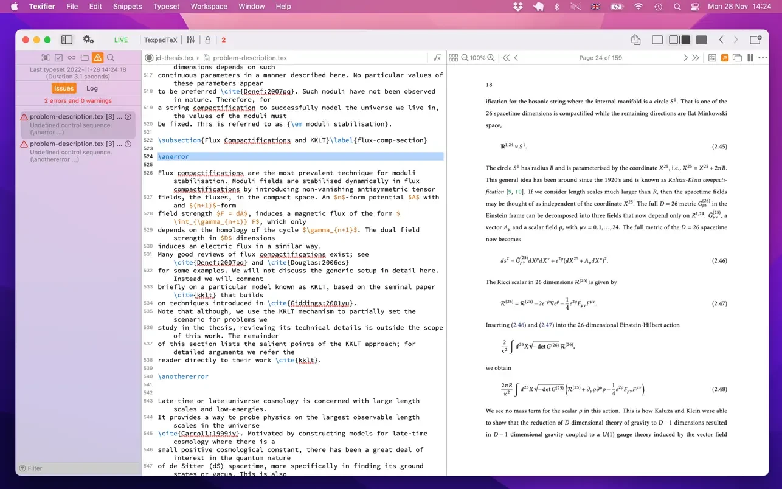Viewport: 782px width, 489px height.
Task: Toggle LIVE typesetting mode
Action: (120, 40)
